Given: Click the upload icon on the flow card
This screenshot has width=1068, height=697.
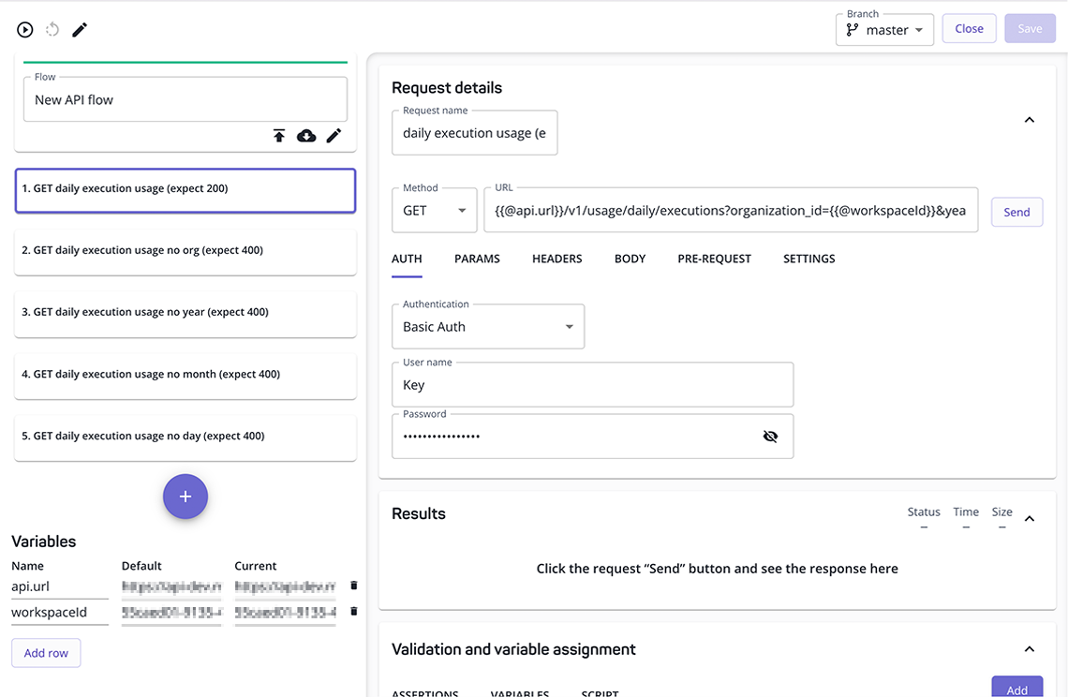Looking at the screenshot, I should pyautogui.click(x=279, y=136).
